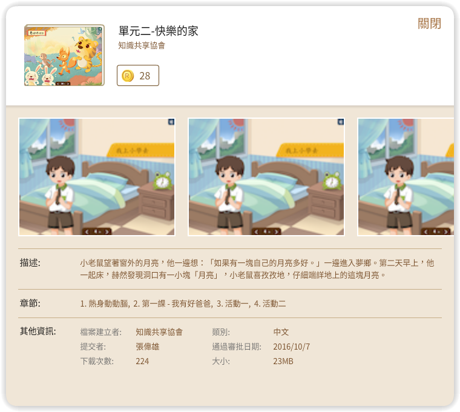The width and height of the screenshot is (460, 412).
Task: Click next-page arrow in third preview image
Action: pos(446,231)
